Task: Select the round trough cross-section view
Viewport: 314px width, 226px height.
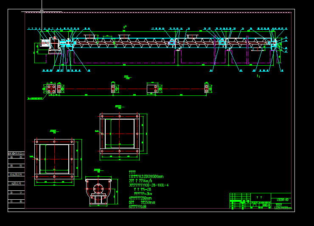Action: click(x=98, y=192)
